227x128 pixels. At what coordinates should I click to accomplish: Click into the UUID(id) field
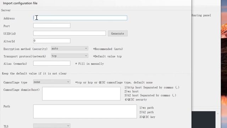(x=70, y=33)
